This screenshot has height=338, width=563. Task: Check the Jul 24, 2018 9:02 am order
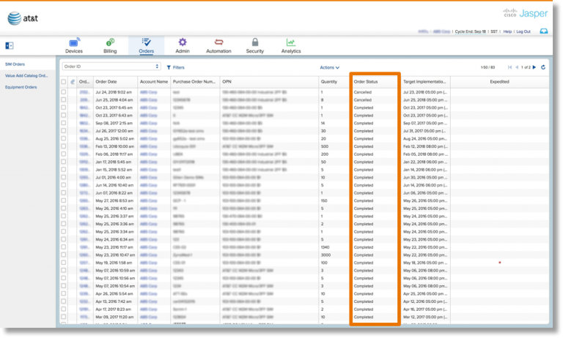[64, 91]
